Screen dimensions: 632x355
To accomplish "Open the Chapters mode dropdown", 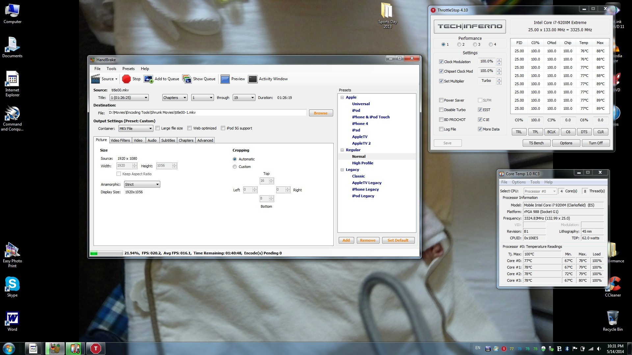I will [x=175, y=98].
